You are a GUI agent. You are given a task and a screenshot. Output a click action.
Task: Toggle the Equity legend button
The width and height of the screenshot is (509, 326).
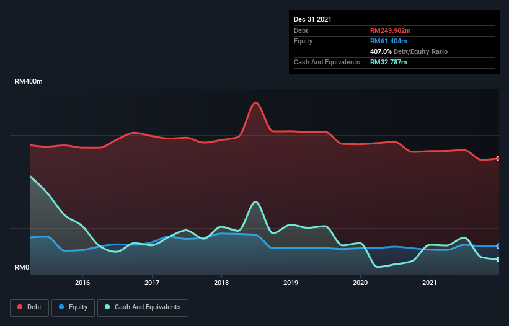pos(73,307)
